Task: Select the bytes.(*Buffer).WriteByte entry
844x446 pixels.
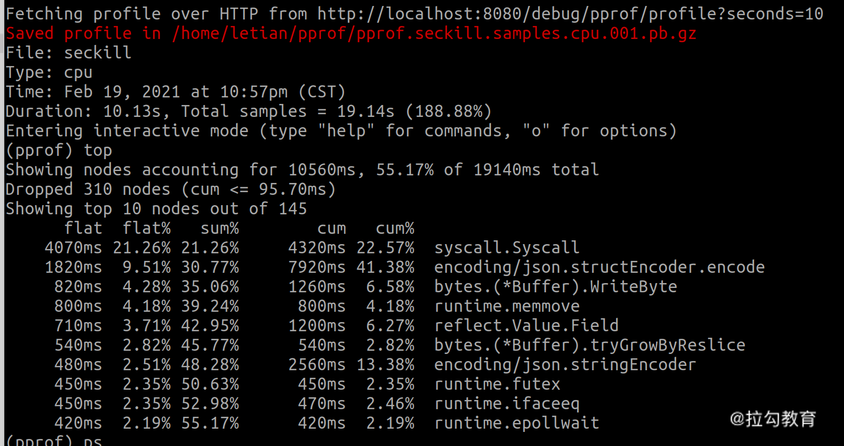Action: click(555, 286)
